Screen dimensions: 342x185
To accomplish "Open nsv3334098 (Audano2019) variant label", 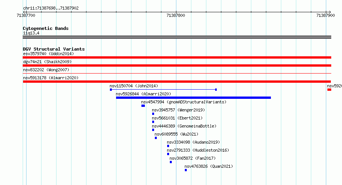I will tap(193, 142).
